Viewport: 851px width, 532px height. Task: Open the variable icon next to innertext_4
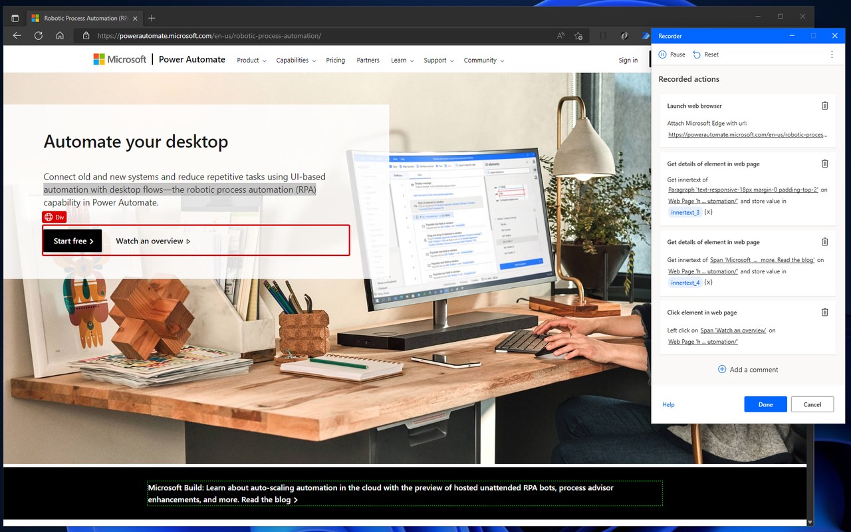tap(709, 283)
